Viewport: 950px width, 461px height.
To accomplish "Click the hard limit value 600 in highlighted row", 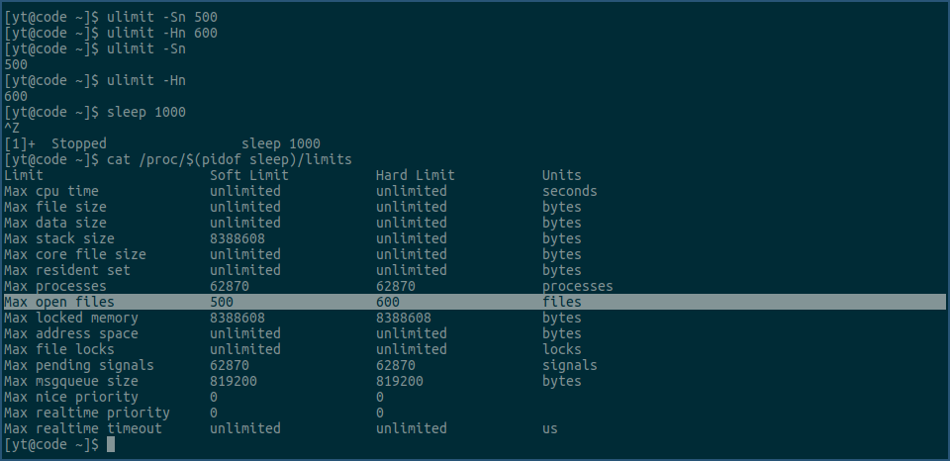I will coord(388,302).
